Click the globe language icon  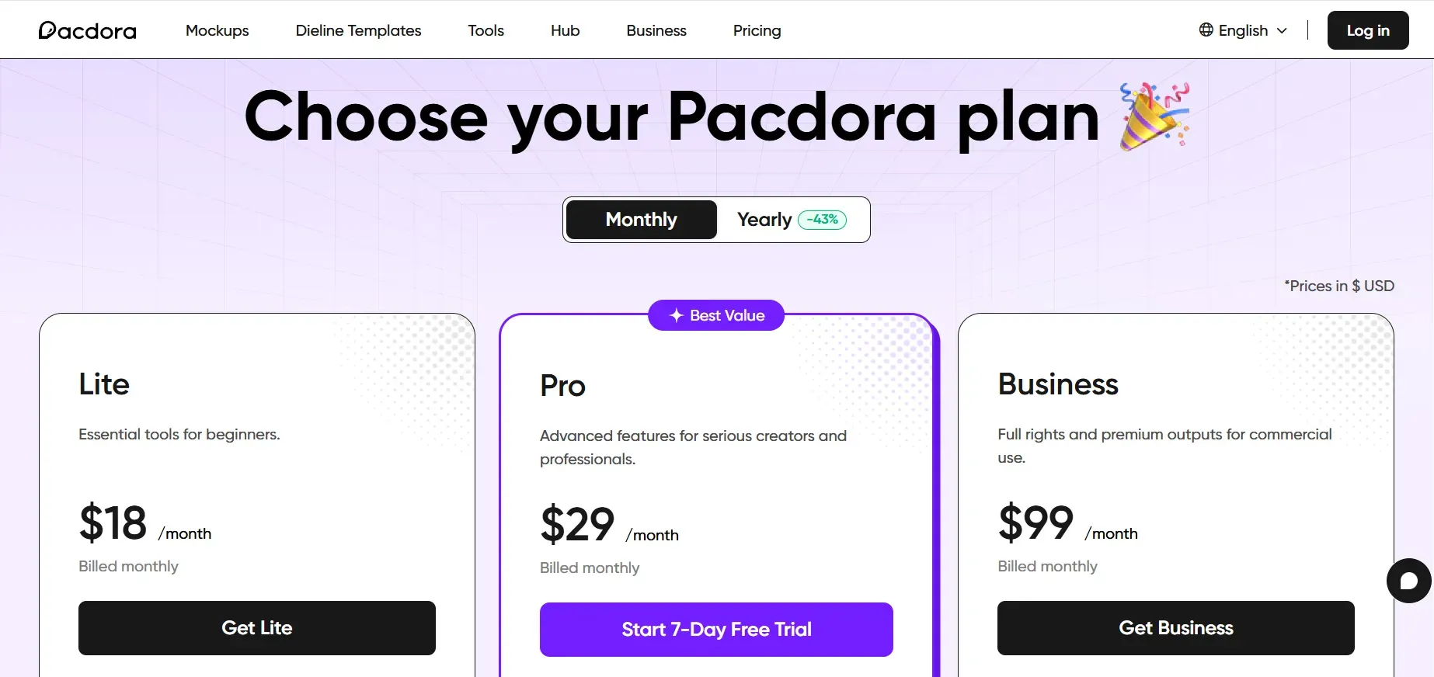1206,30
